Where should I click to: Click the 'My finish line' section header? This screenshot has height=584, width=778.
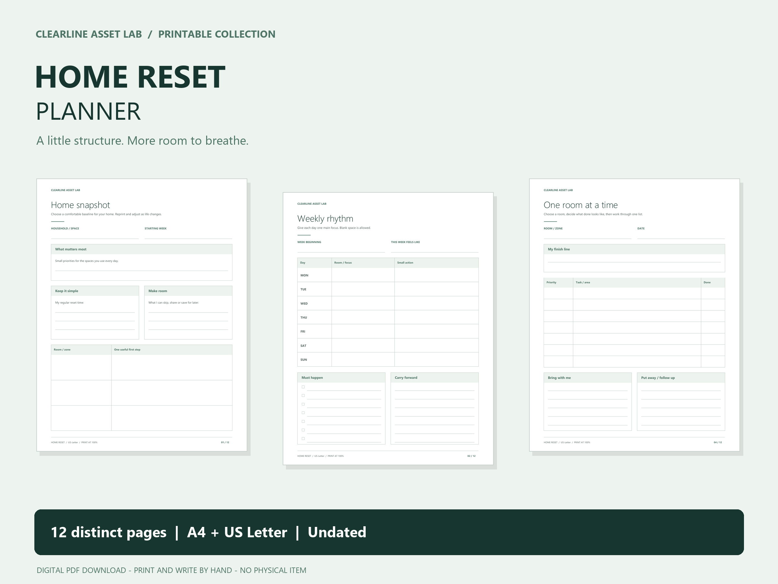[x=634, y=249]
